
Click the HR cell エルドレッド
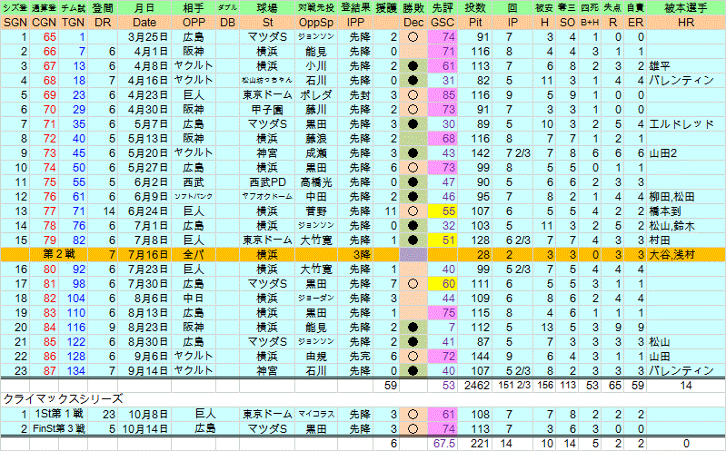point(681,124)
